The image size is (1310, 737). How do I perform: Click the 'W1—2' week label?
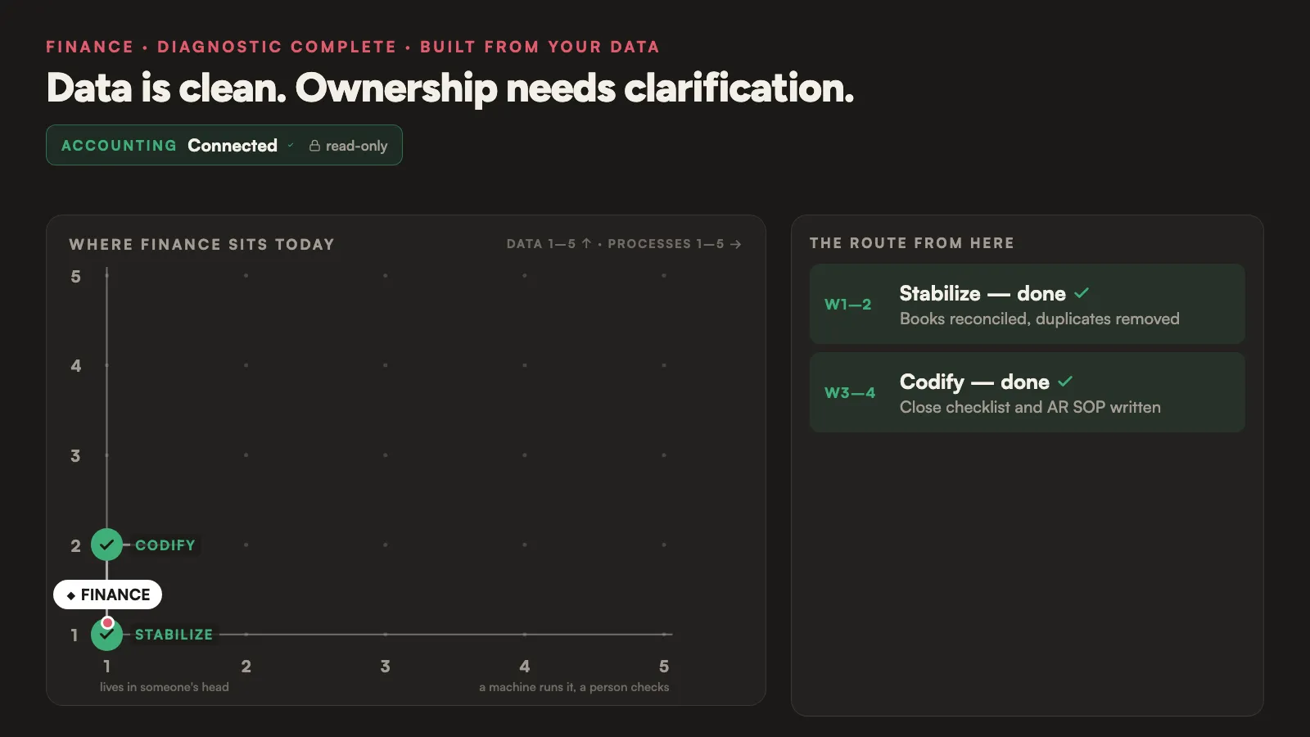pyautogui.click(x=847, y=305)
